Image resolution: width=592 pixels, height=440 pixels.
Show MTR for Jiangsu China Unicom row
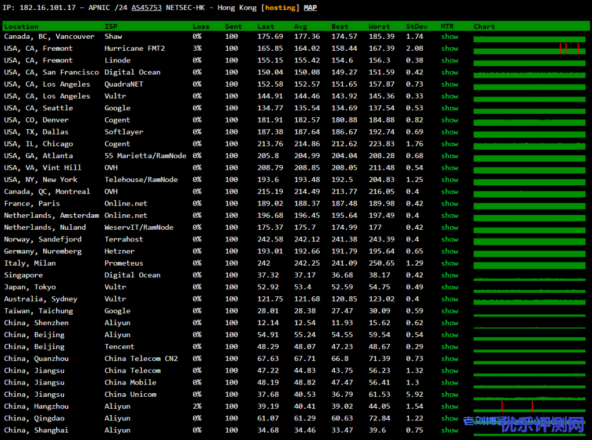point(449,394)
